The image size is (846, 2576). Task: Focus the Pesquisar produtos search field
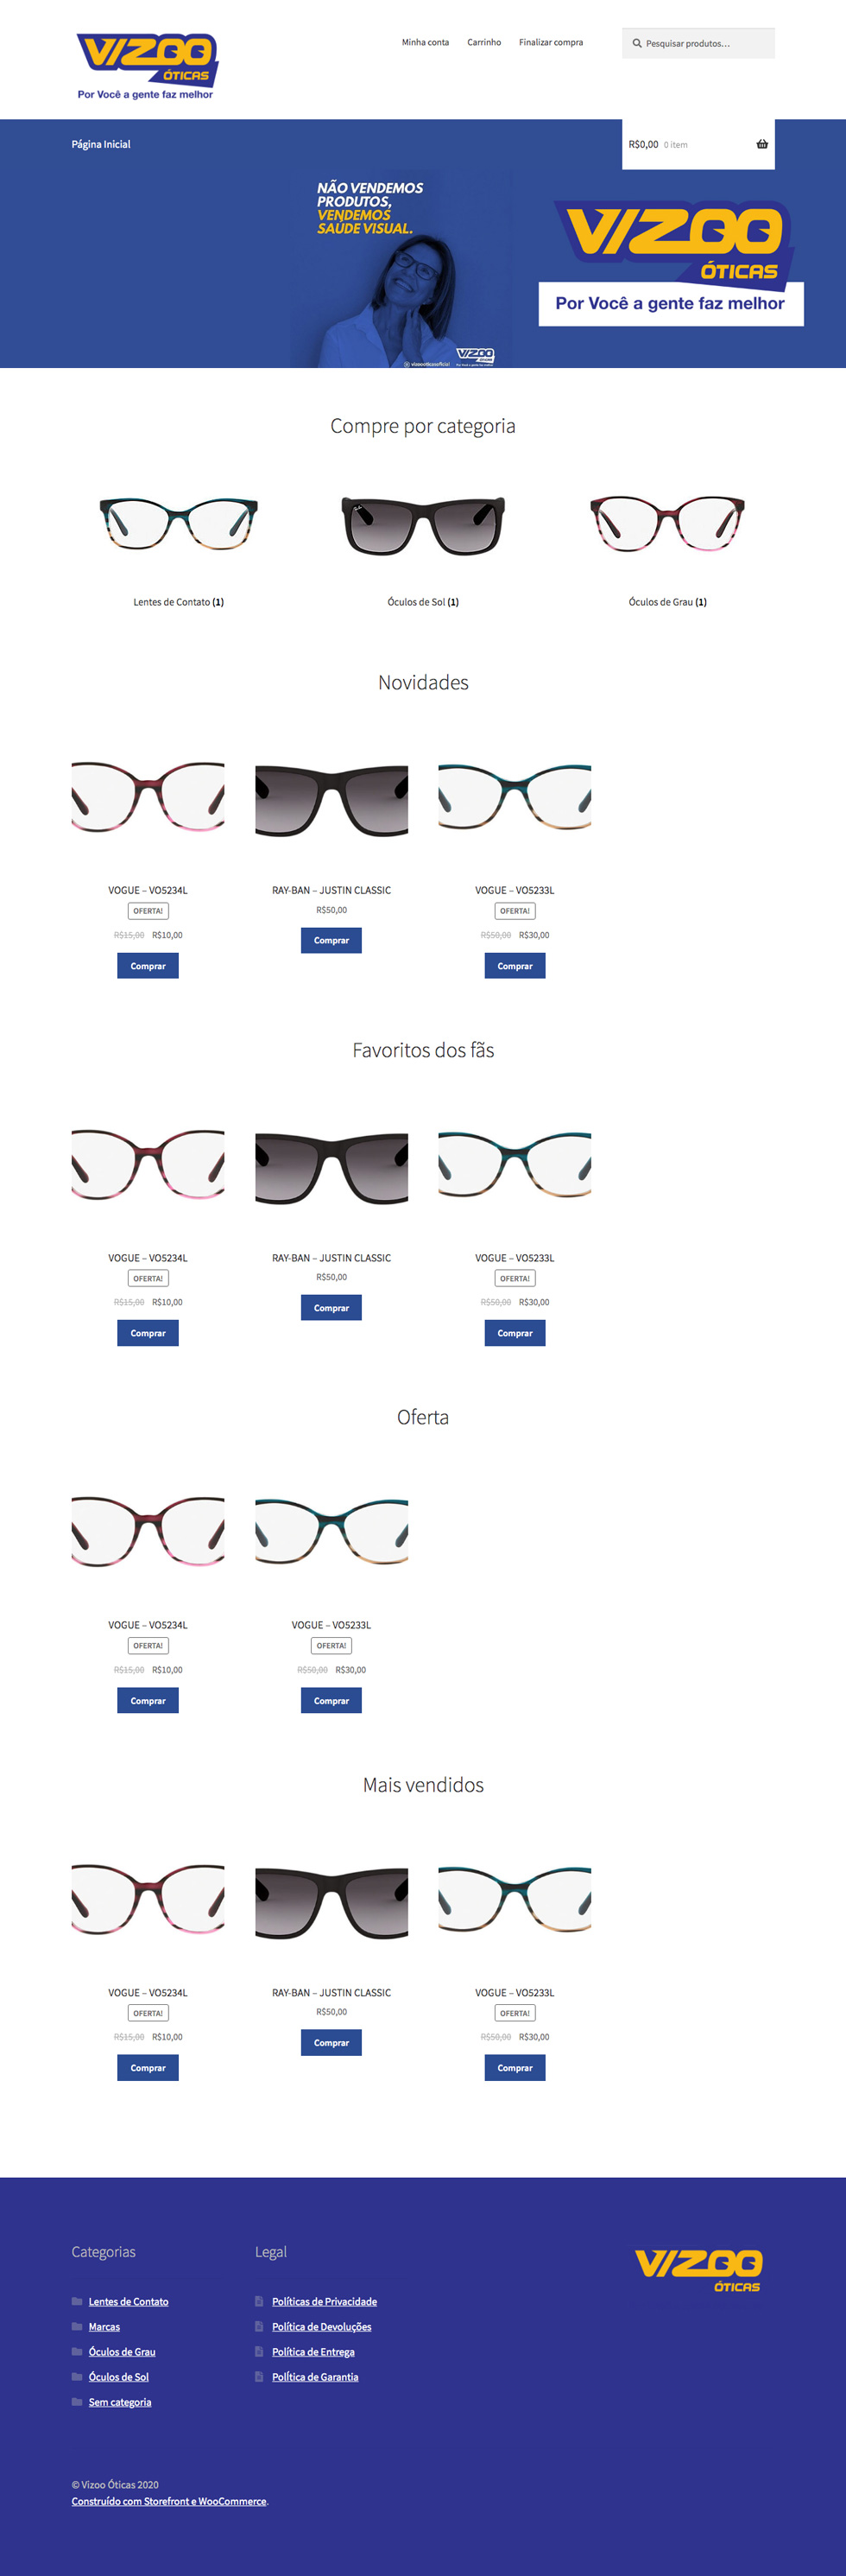click(698, 43)
